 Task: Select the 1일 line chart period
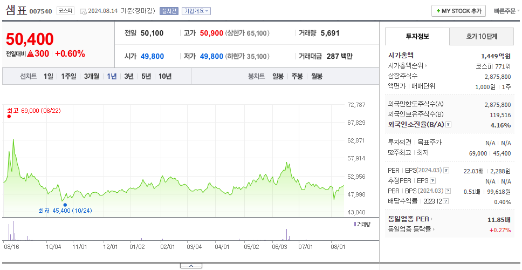coord(49,76)
